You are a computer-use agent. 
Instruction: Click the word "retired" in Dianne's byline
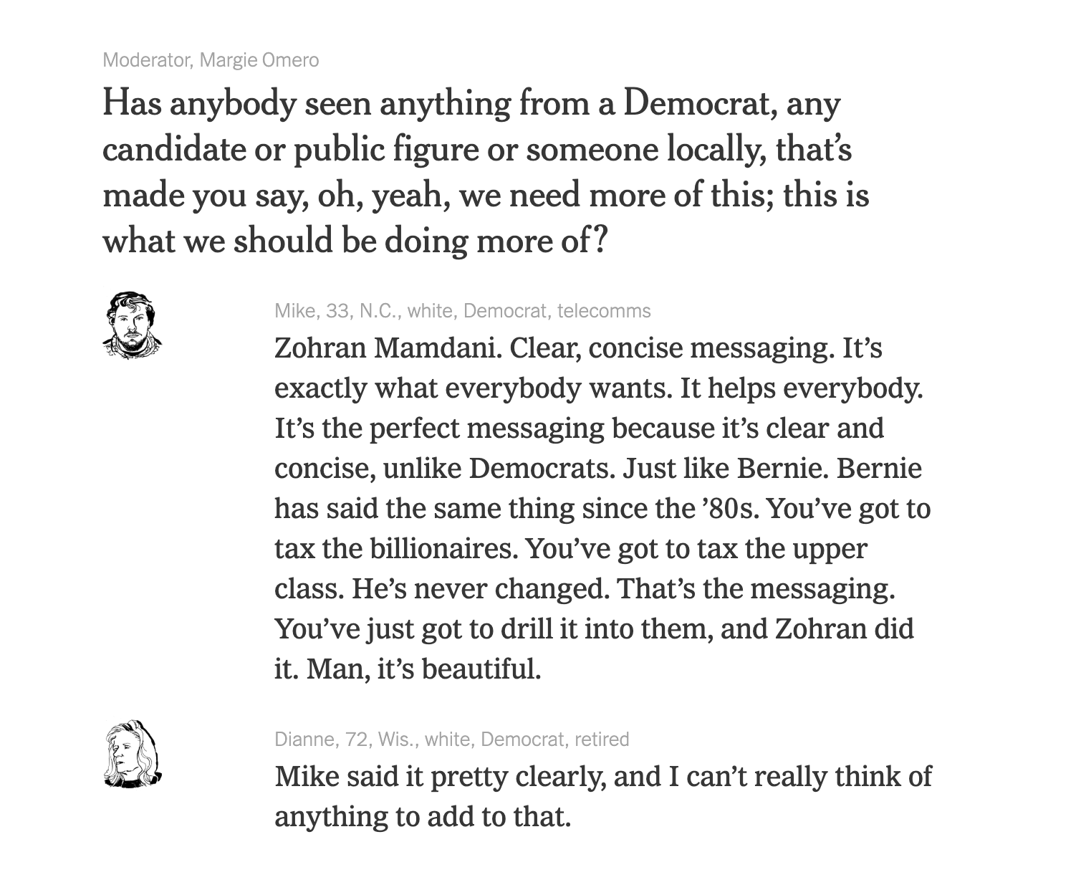coord(602,739)
